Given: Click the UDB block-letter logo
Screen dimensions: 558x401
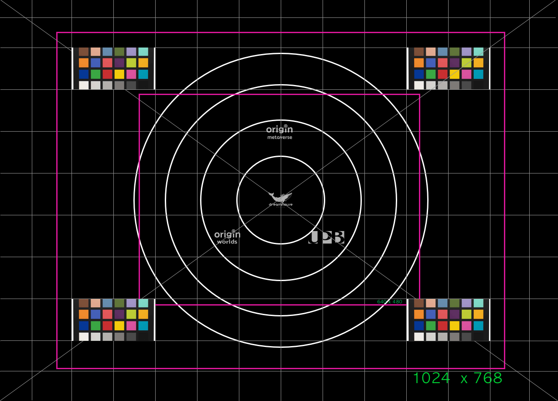Looking at the screenshot, I should (327, 237).
